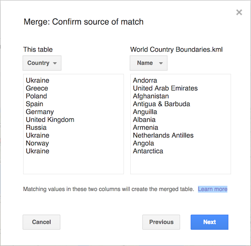Select Andorra in the Name list
Viewport: 251px width, 246px height.
[x=145, y=80]
